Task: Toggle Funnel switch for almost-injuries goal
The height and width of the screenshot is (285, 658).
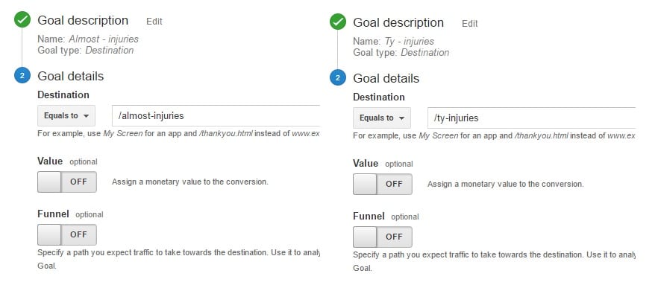Action: [x=66, y=234]
